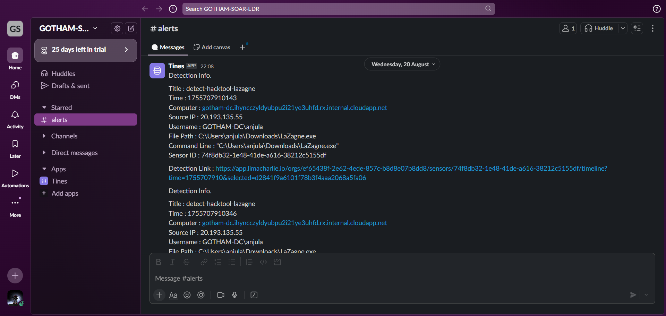The height and width of the screenshot is (316, 666).
Task: Open the Add canvas tab
Action: 212,47
